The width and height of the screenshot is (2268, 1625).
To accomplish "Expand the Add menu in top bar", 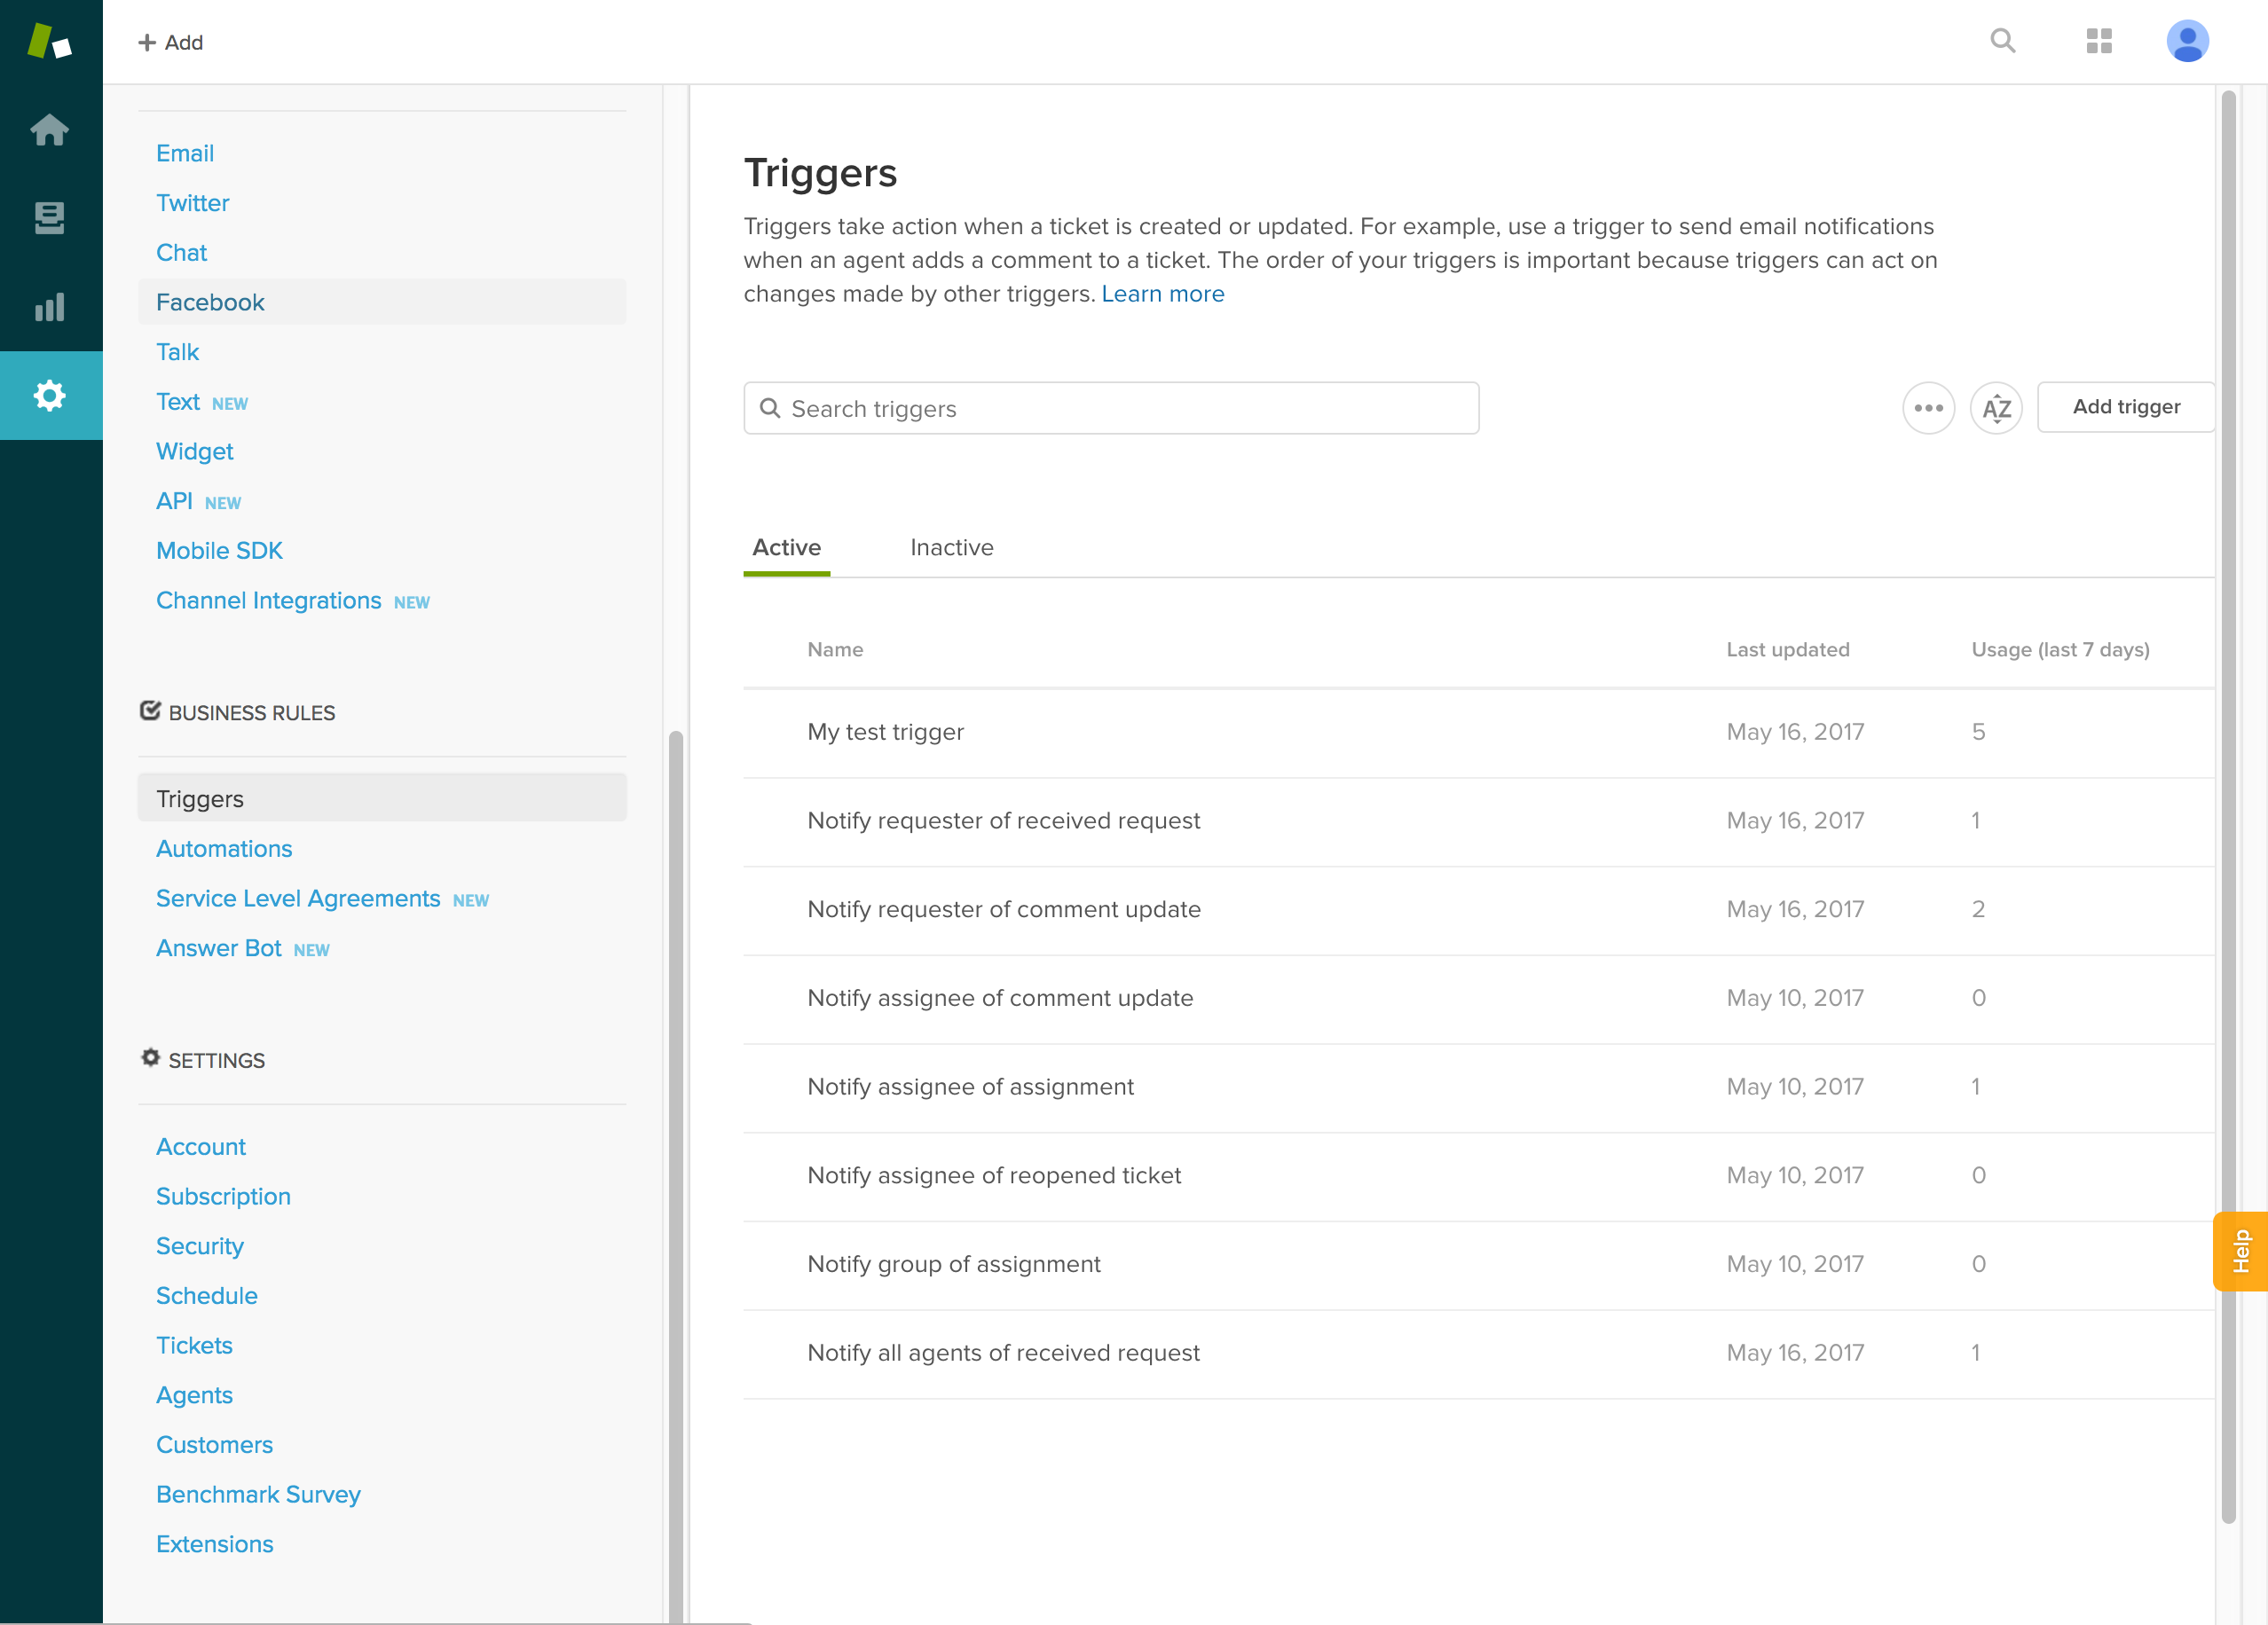I will click(x=171, y=42).
